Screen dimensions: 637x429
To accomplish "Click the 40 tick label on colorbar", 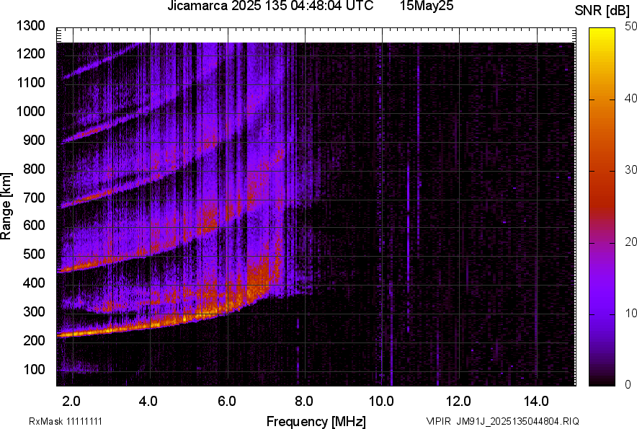I will [631, 98].
